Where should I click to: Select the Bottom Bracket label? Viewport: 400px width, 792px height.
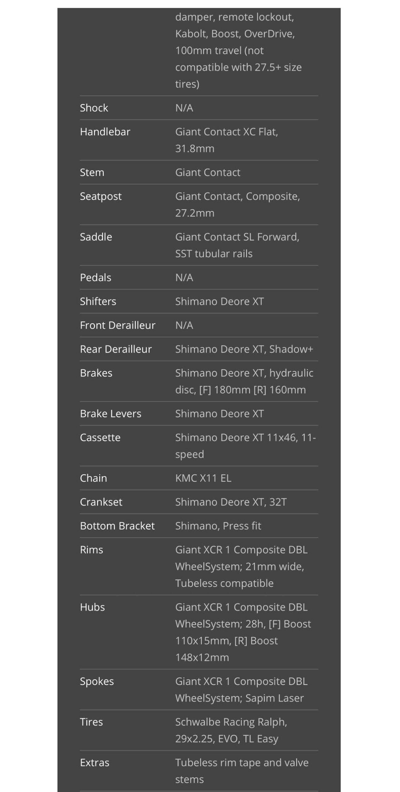(117, 526)
